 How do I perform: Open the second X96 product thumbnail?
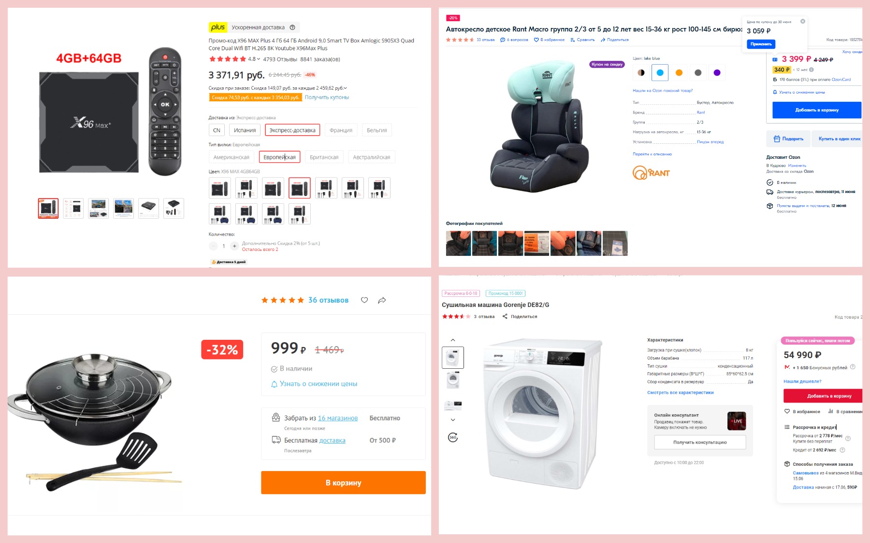73,209
